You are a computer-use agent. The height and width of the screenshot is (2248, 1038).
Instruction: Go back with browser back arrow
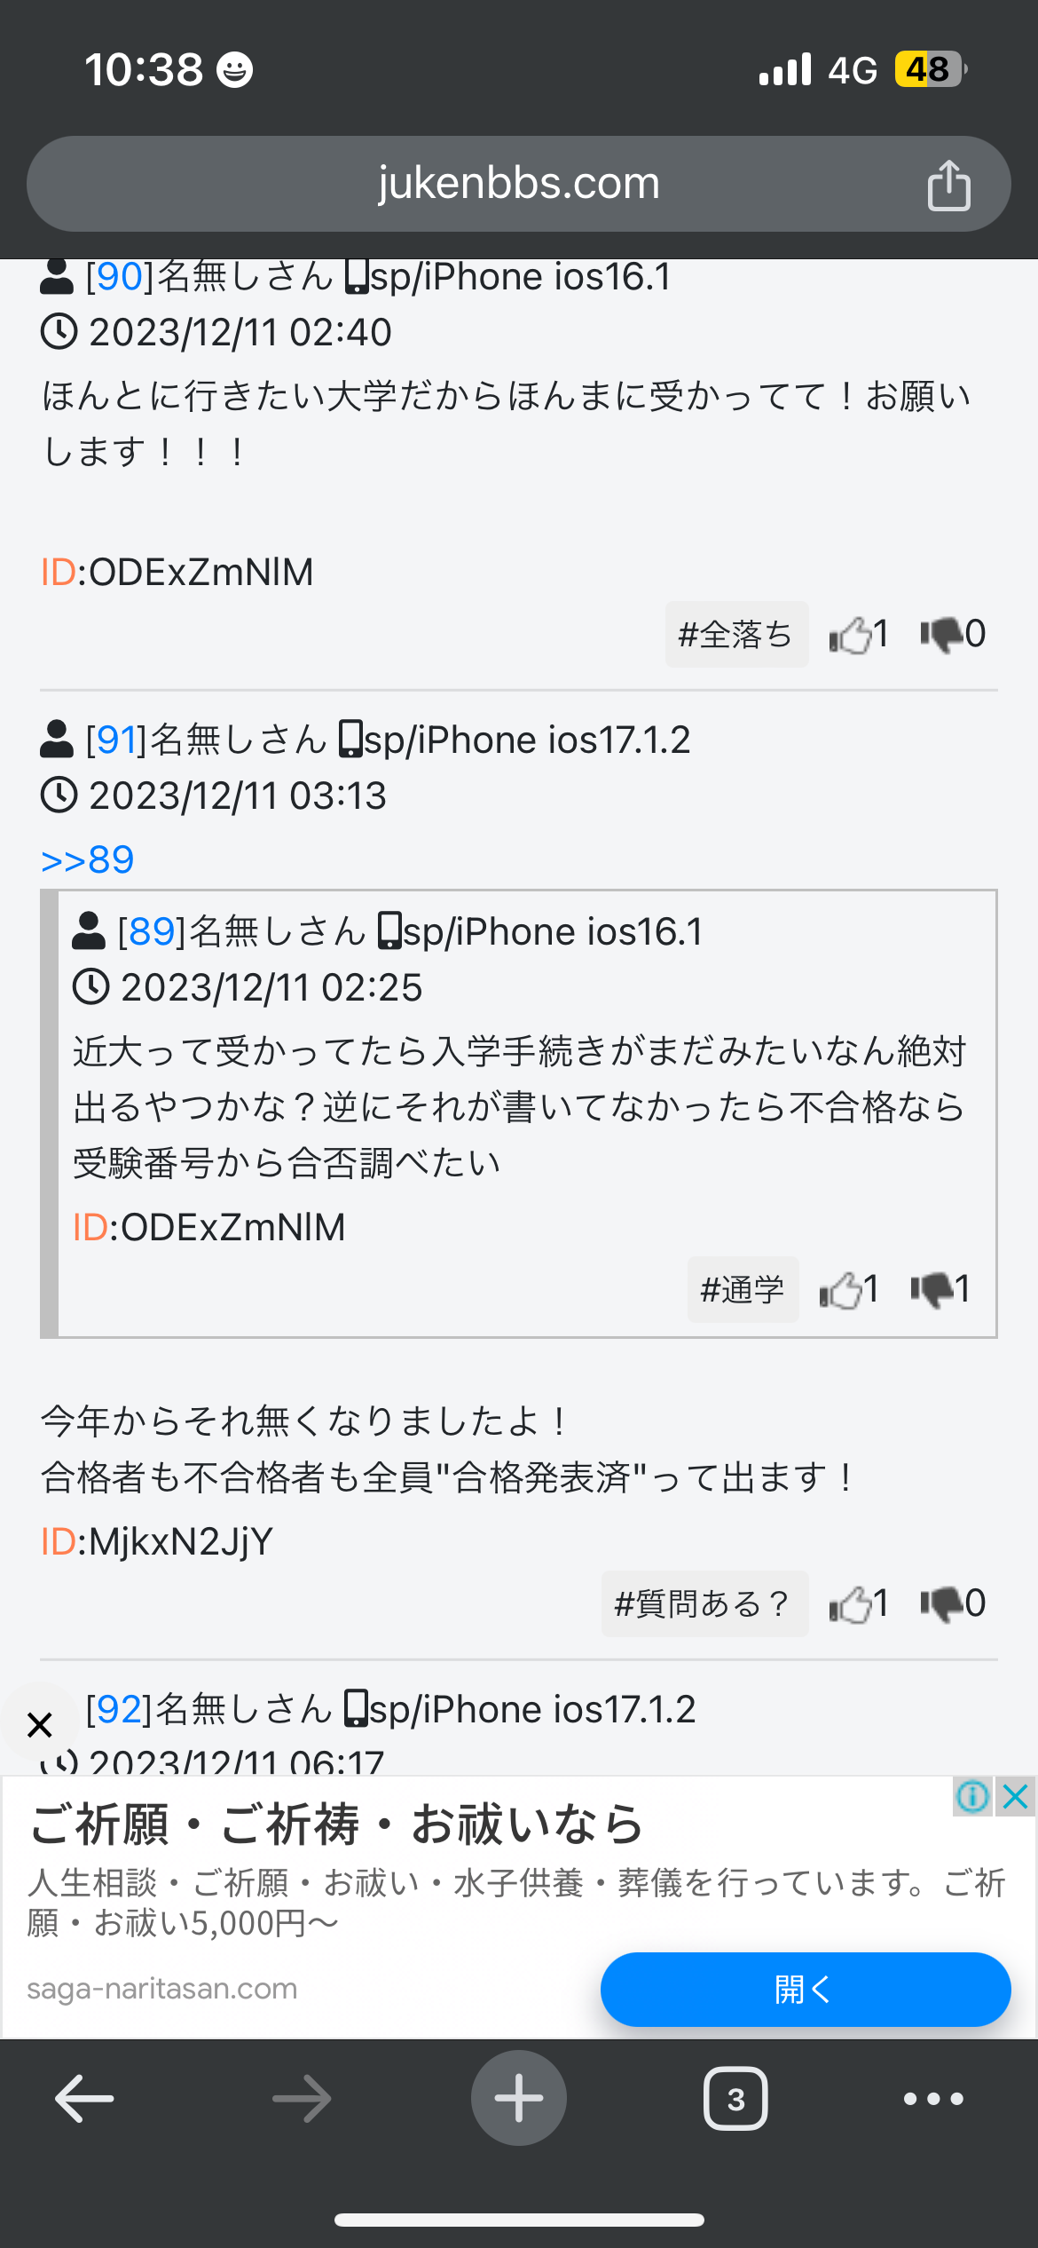click(84, 2099)
